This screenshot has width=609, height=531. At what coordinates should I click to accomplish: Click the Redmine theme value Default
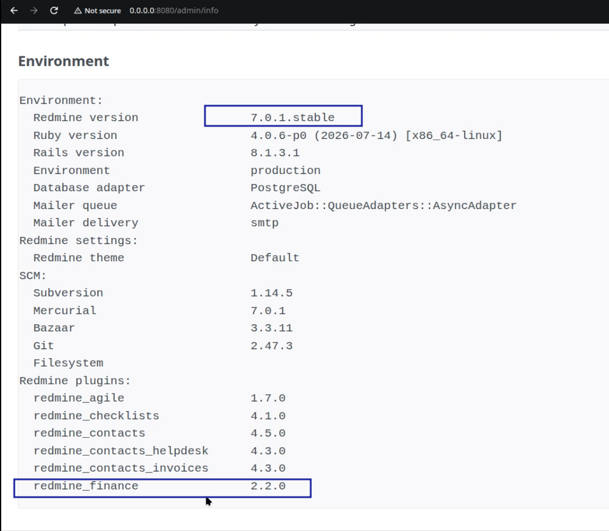pyautogui.click(x=275, y=258)
